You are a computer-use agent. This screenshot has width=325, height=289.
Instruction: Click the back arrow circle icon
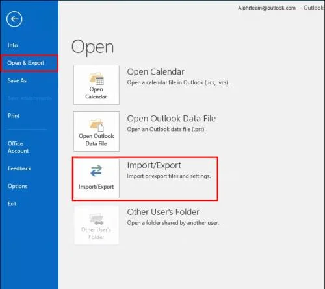pyautogui.click(x=14, y=19)
